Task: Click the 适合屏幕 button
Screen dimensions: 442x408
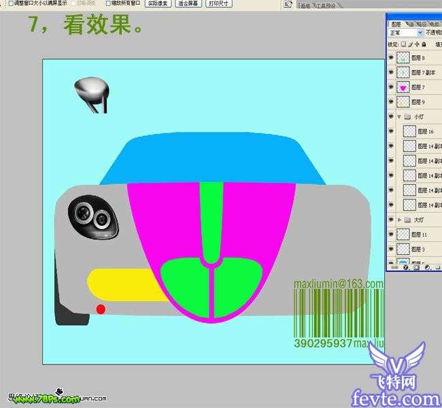Action: [x=188, y=3]
